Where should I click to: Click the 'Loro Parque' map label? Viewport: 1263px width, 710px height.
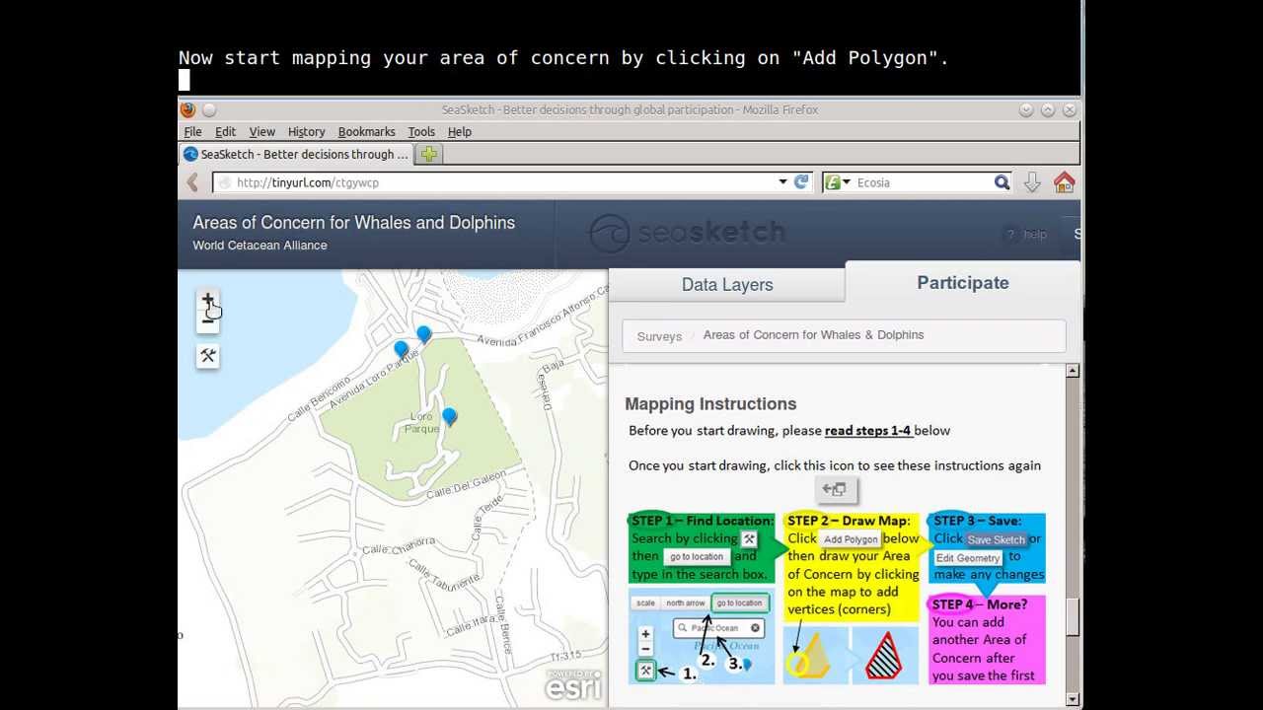[421, 423]
